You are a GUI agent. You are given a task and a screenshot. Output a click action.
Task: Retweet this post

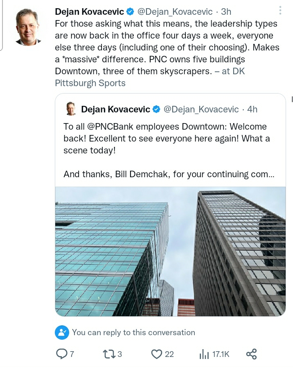[x=108, y=354]
